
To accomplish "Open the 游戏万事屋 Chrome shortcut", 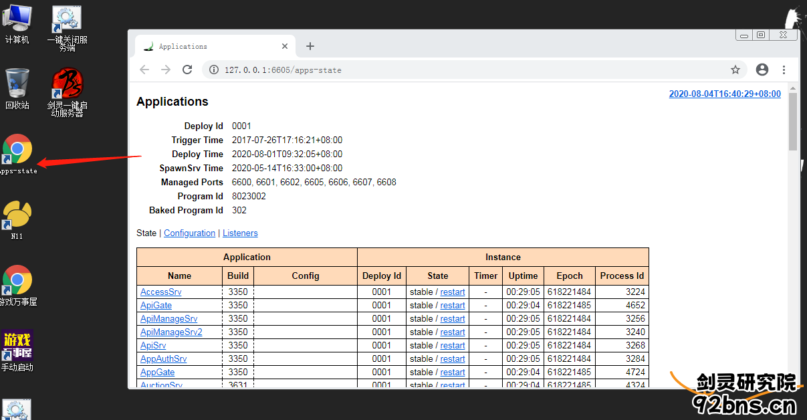I will [17, 286].
